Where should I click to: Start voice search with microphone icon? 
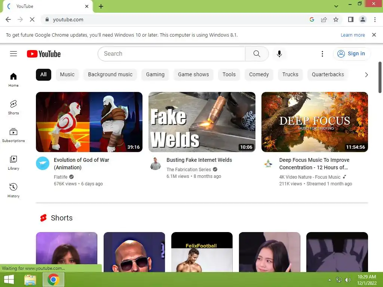click(279, 54)
